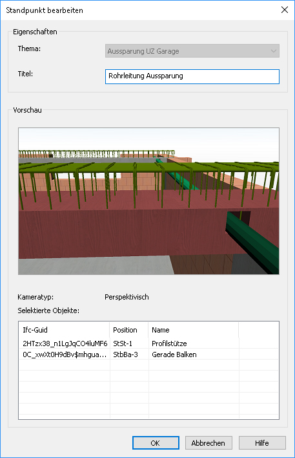Open the Thema dropdown
The height and width of the screenshot is (458, 295).
(192, 51)
